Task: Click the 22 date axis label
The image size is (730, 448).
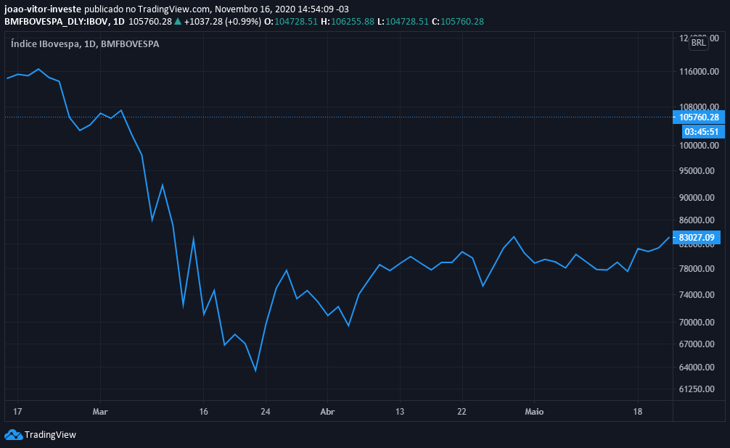Action: 462,412
